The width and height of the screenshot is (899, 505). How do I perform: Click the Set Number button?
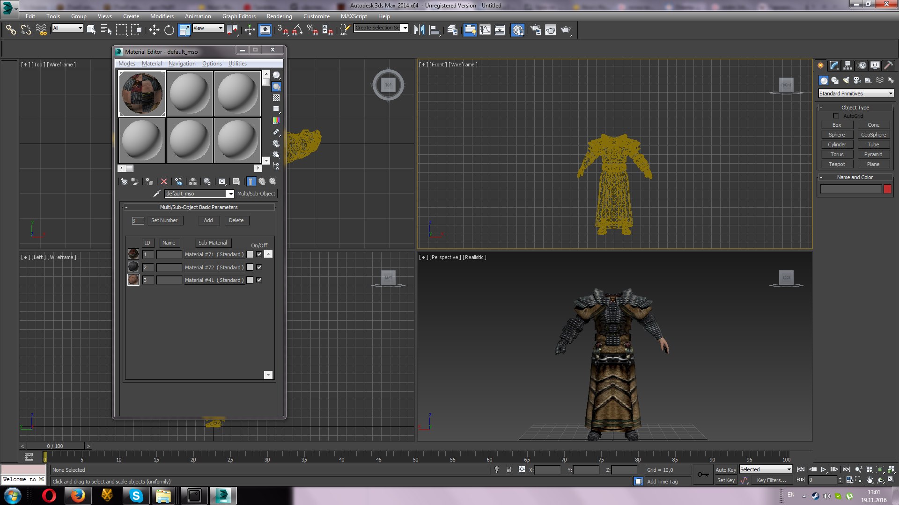tap(164, 220)
